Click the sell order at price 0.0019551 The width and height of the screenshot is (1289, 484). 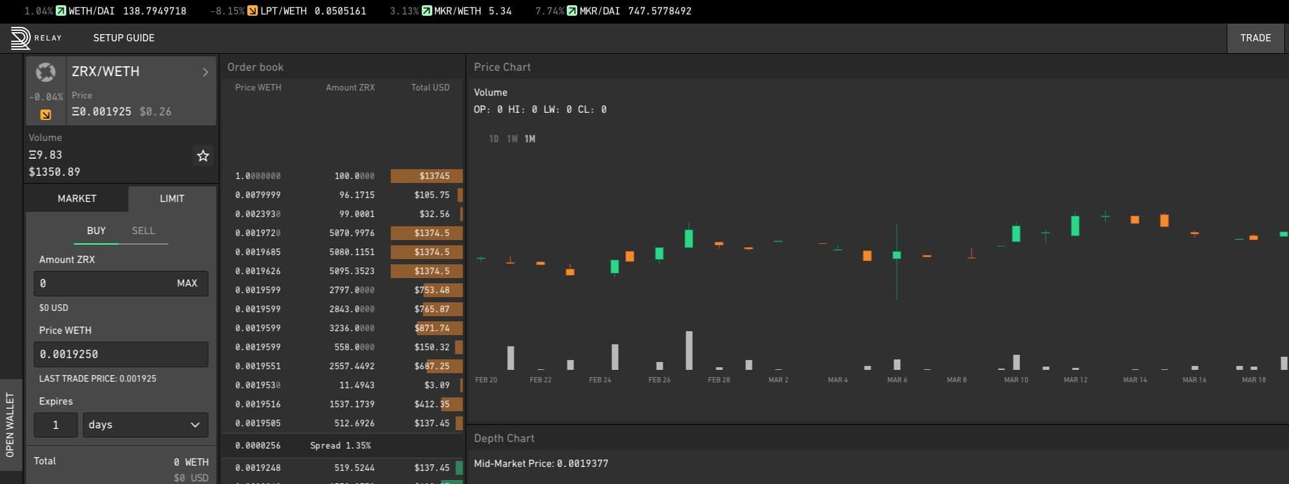tap(342, 366)
